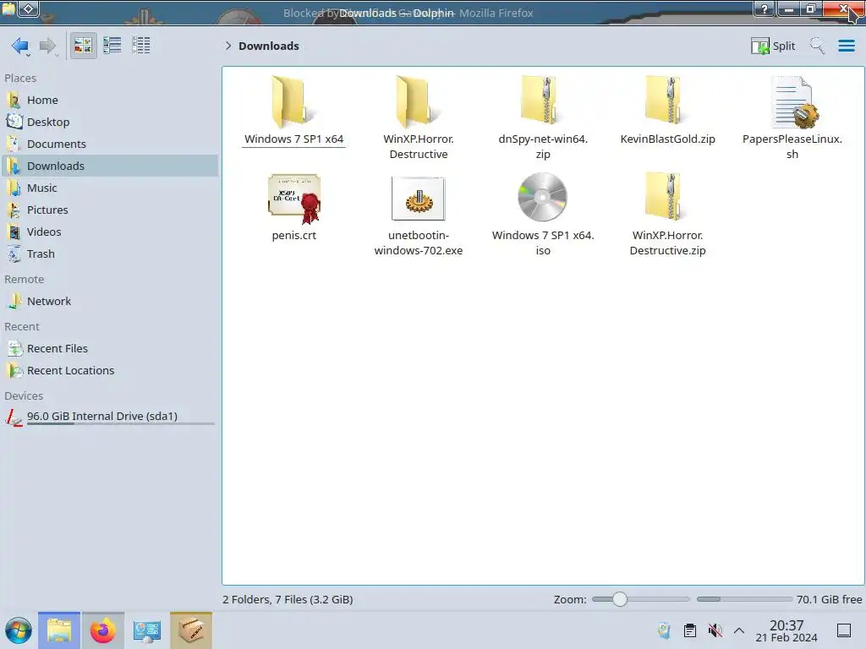Open Videos in Places panel
The height and width of the screenshot is (649, 866).
(109, 232)
